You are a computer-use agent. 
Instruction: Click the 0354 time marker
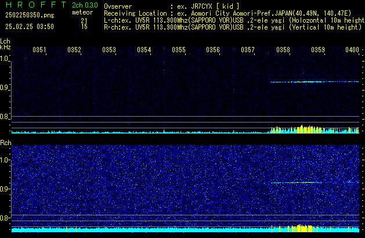tap(144, 50)
